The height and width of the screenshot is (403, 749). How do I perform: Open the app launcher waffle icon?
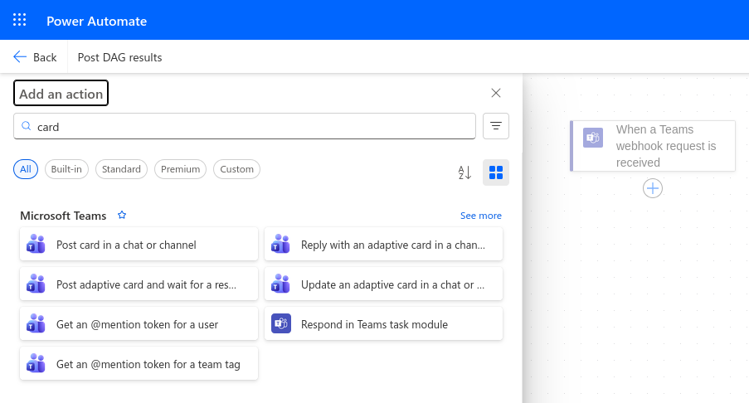pyautogui.click(x=20, y=20)
